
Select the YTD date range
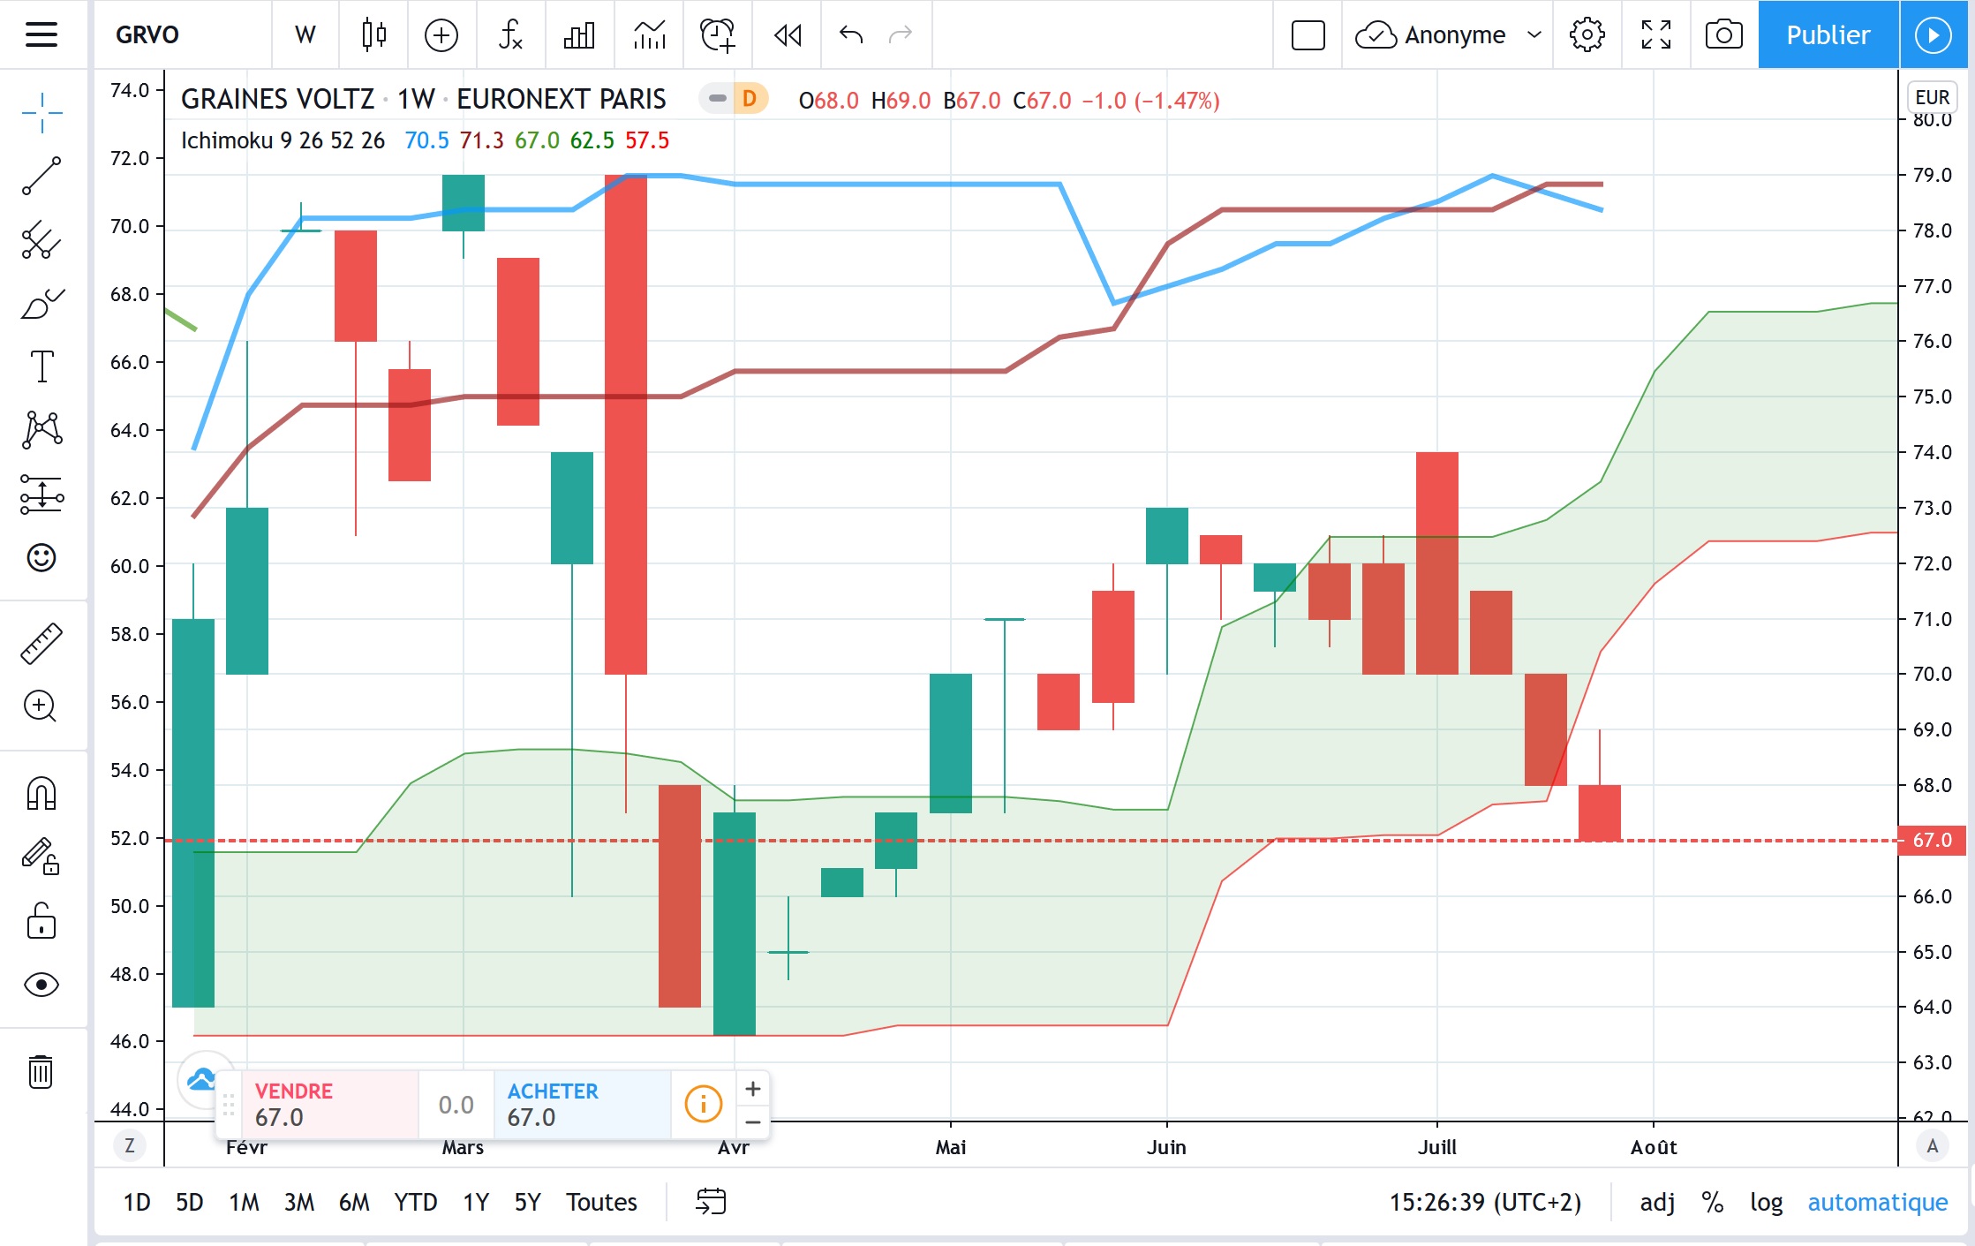[x=415, y=1202]
